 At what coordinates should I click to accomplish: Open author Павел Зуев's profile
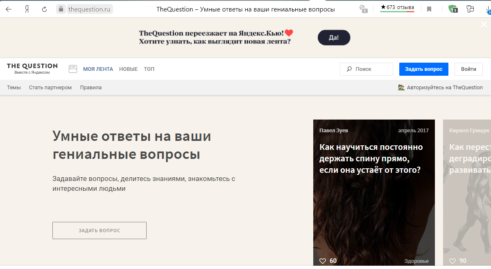[x=333, y=131]
